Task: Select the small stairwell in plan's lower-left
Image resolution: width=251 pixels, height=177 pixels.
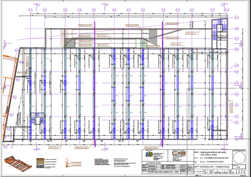Action: point(37,119)
